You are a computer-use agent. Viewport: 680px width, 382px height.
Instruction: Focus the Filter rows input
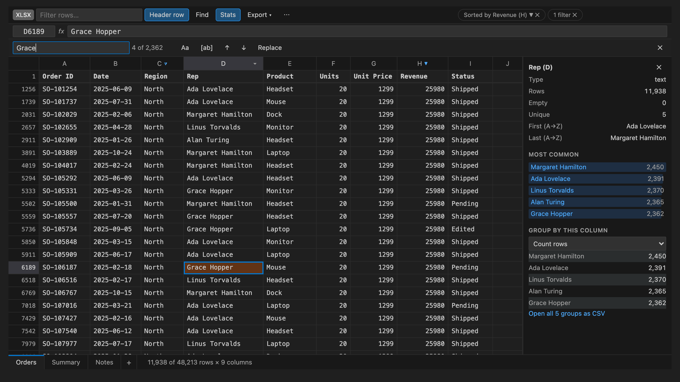(89, 15)
